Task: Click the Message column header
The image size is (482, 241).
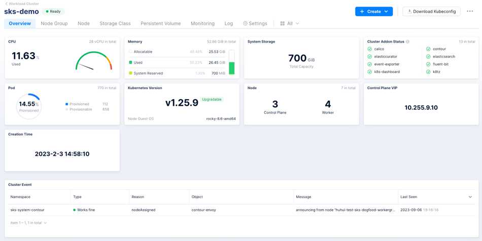Action: 303,197
